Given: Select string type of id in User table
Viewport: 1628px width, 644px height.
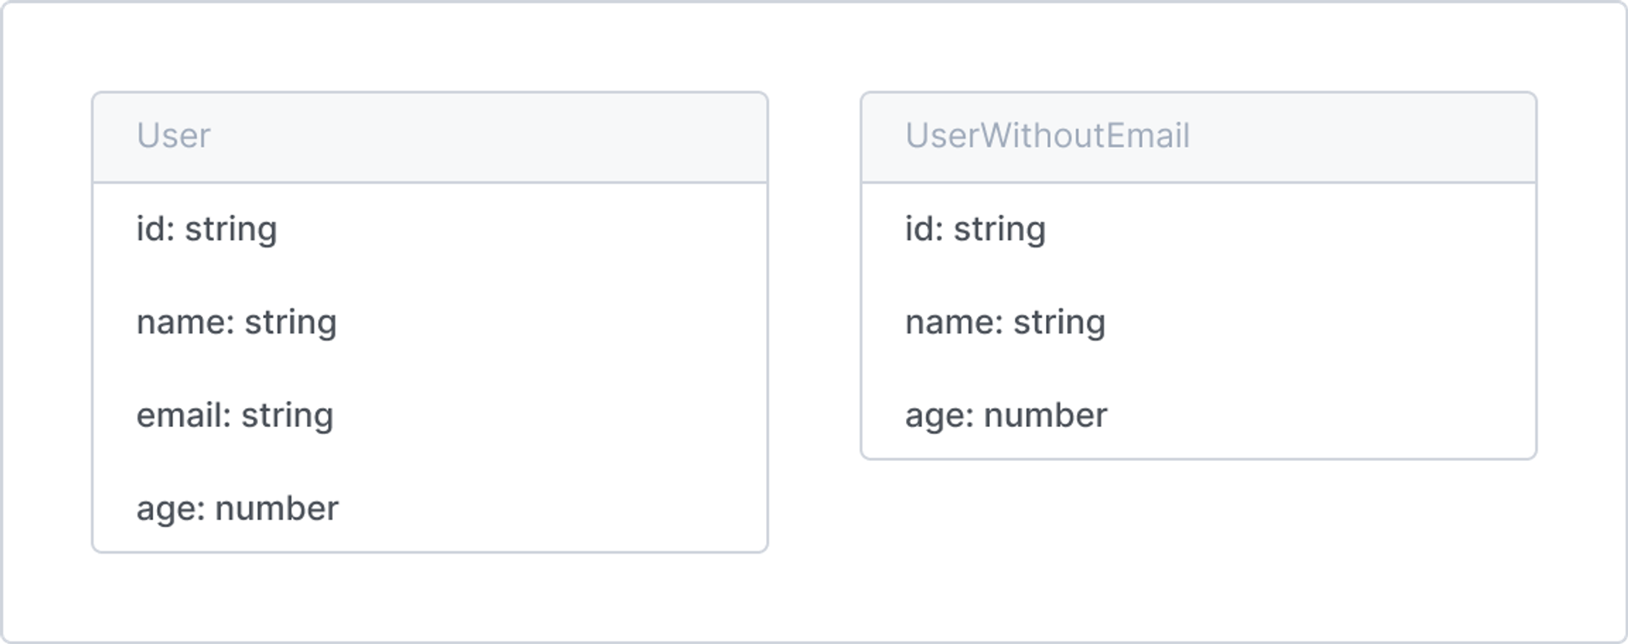Looking at the screenshot, I should coord(231,230).
